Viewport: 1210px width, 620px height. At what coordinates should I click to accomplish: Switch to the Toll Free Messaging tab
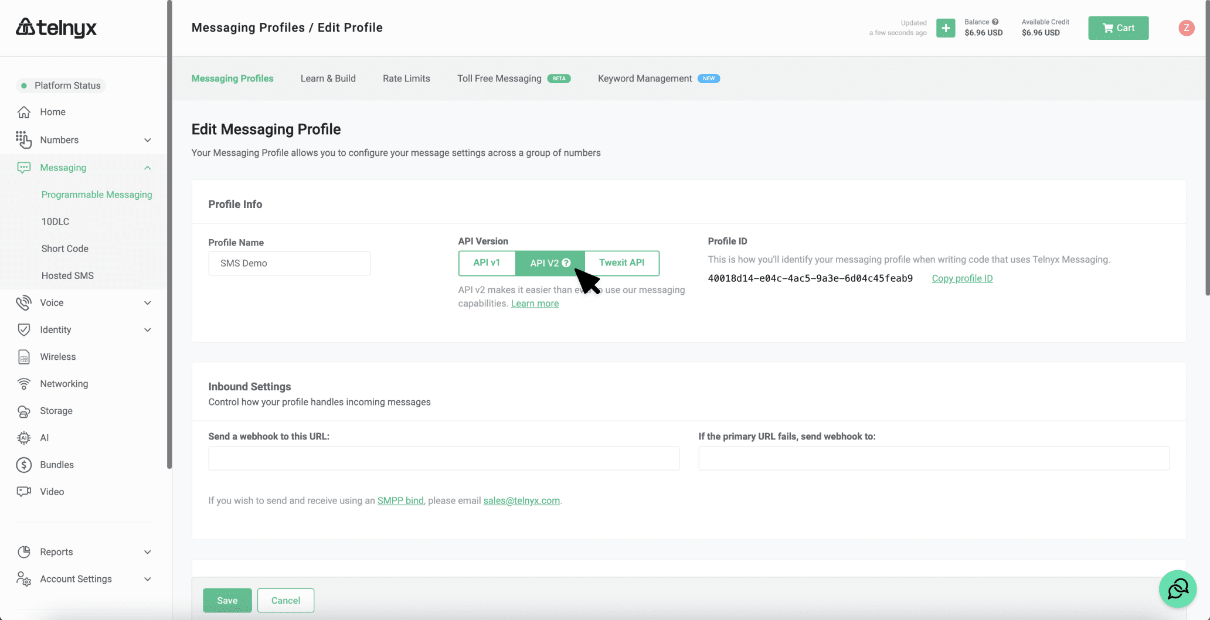pyautogui.click(x=499, y=78)
